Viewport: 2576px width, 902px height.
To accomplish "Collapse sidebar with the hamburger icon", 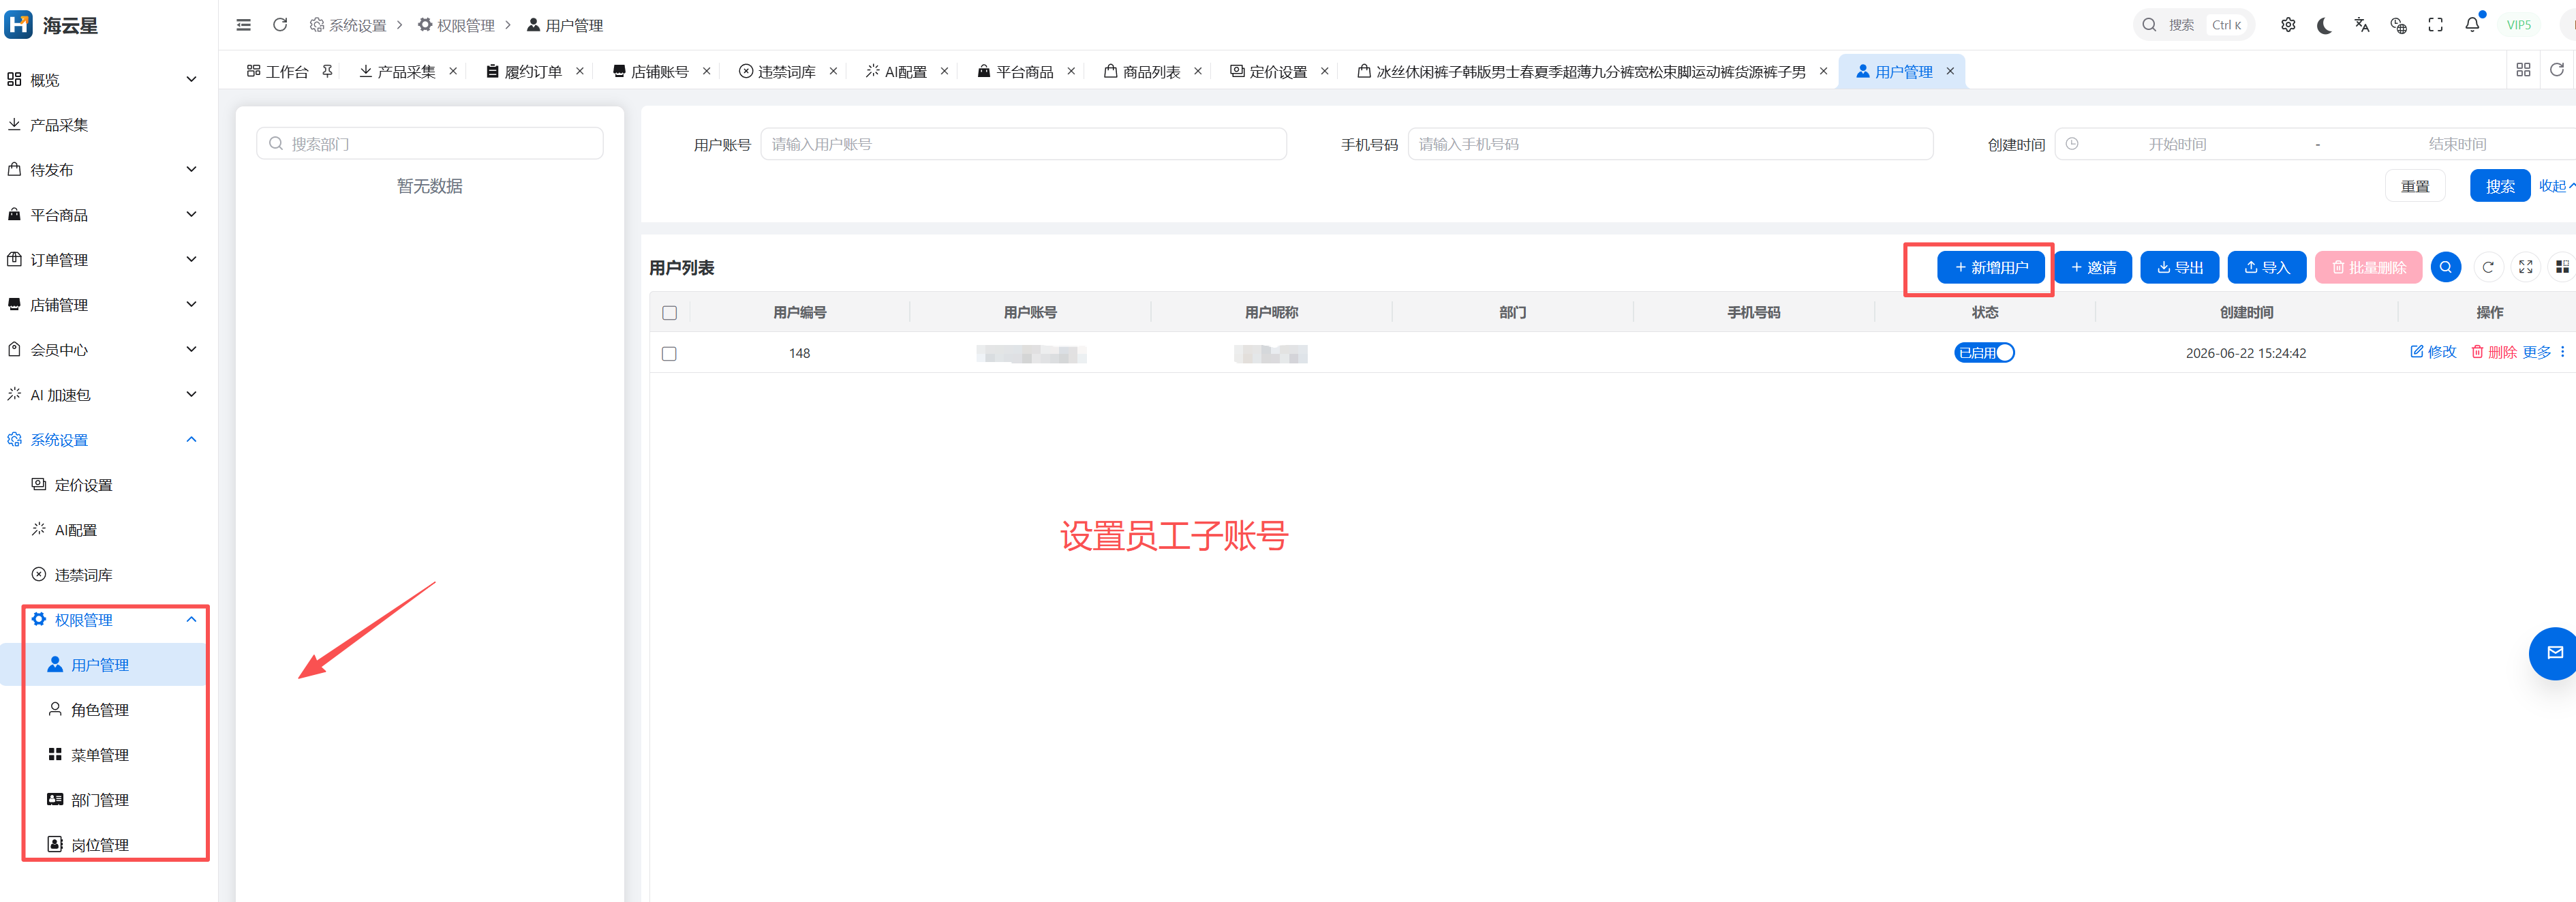I will pos(243,25).
